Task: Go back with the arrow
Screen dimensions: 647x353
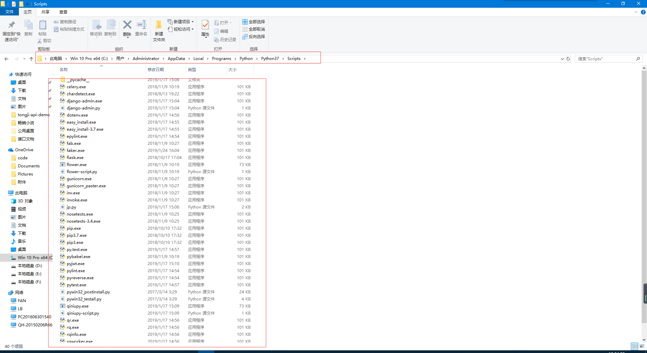Action: click(x=6, y=59)
